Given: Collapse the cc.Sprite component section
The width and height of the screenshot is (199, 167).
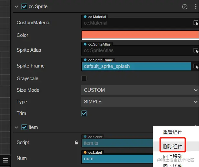Looking at the screenshot, I should [x=16, y=6].
